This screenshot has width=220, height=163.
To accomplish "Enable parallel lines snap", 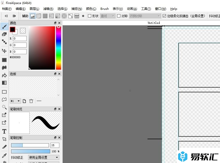I will 39,16.
